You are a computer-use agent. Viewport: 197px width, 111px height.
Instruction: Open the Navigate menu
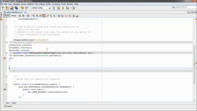pyautogui.click(x=17, y=4)
